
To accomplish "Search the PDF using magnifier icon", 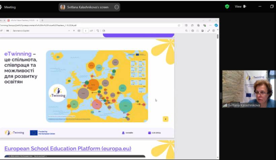I will 186,31.
